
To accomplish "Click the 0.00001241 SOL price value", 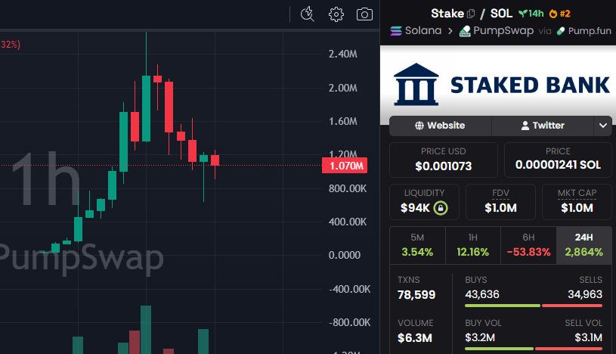I will click(558, 165).
